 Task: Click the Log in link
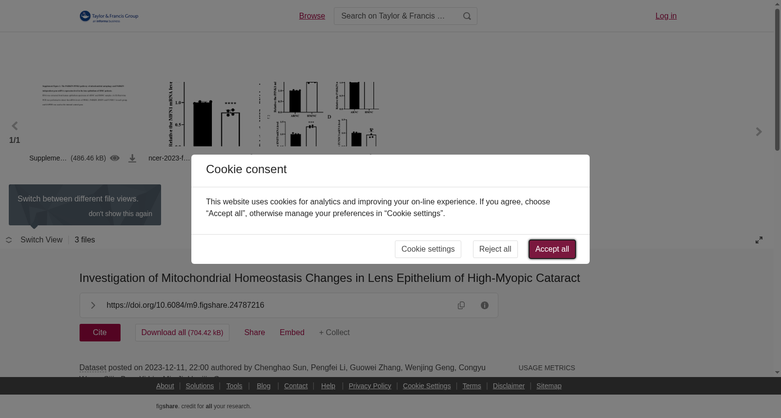coord(666,16)
